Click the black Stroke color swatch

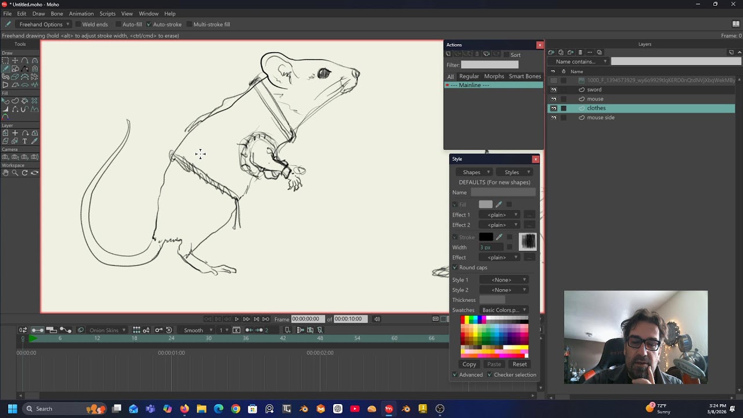(486, 237)
